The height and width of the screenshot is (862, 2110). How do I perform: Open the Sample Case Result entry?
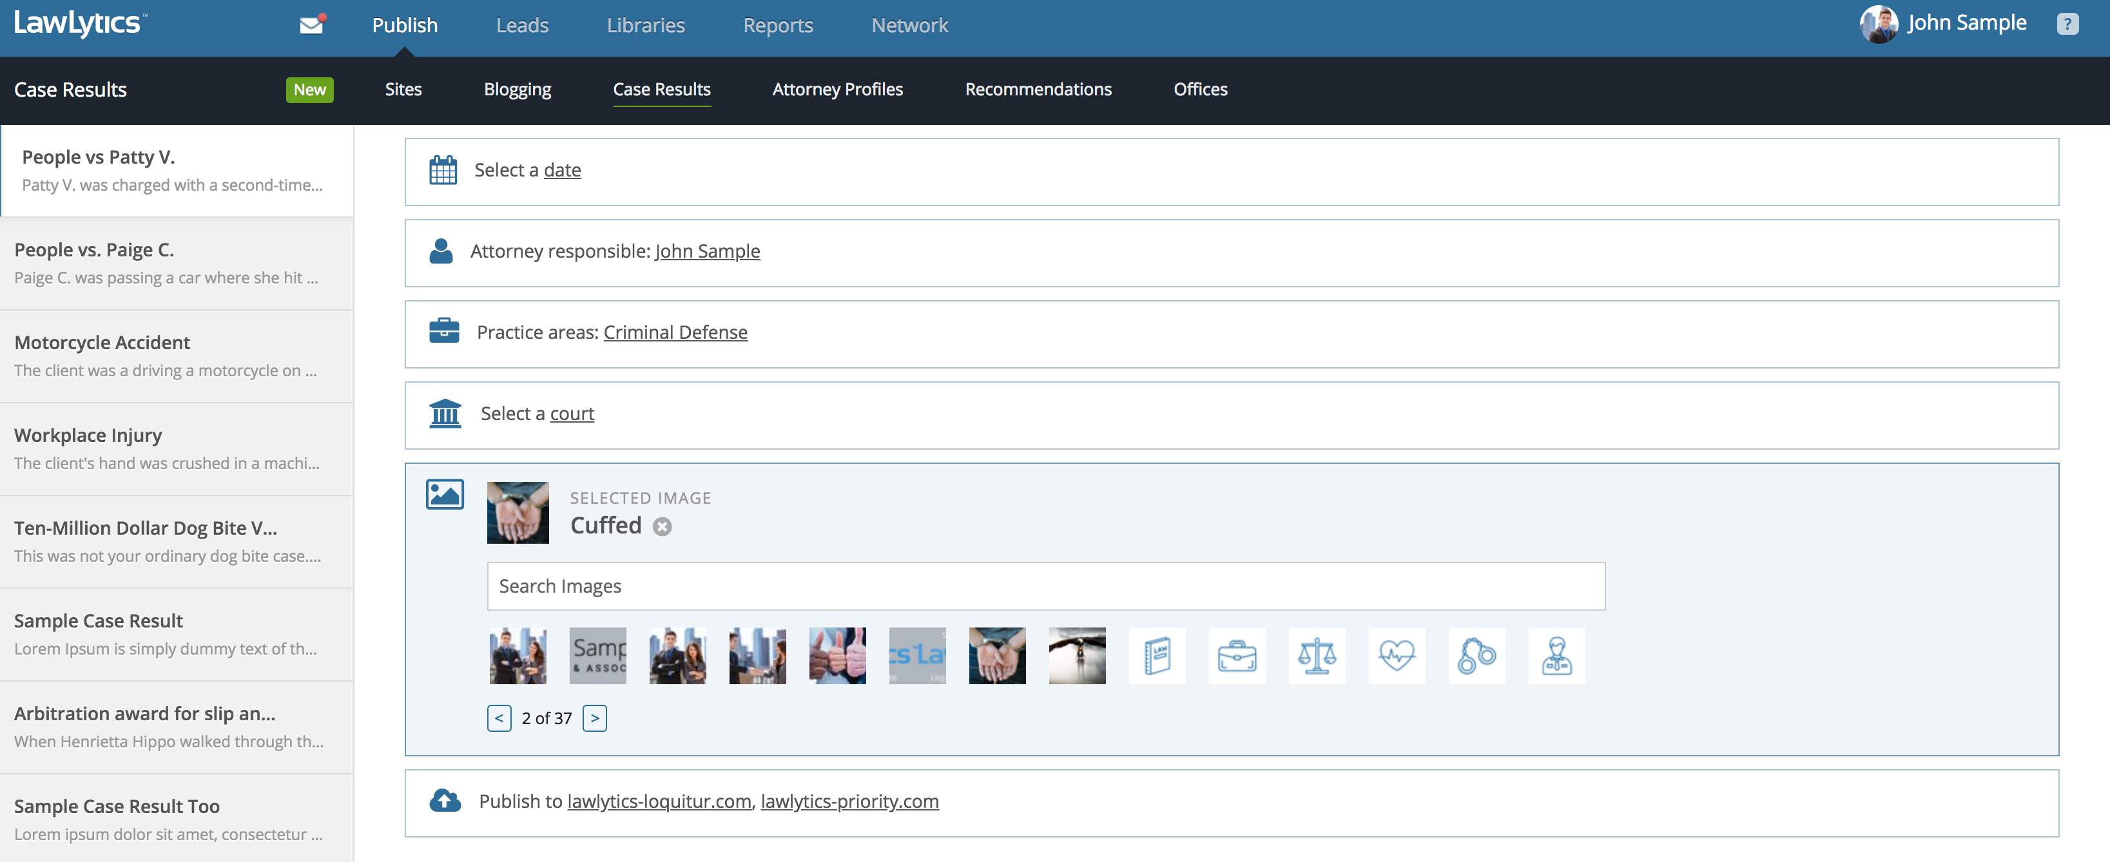coord(177,635)
